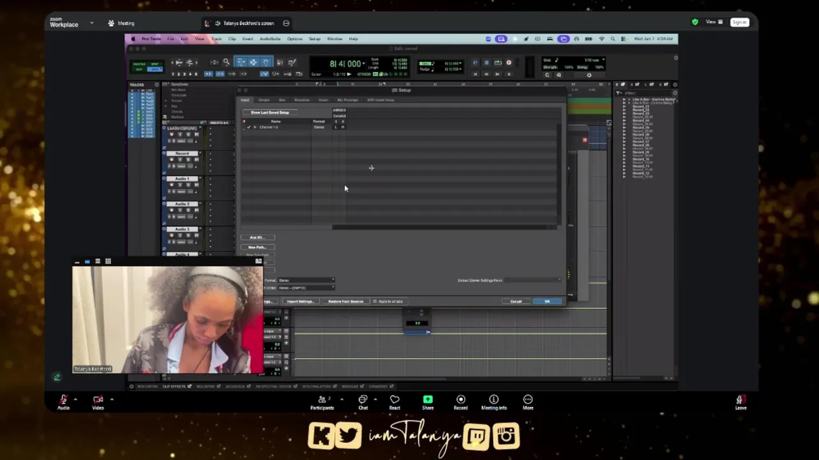Open the Zoom Participants panel
Image resolution: width=819 pixels, height=460 pixels.
point(322,402)
